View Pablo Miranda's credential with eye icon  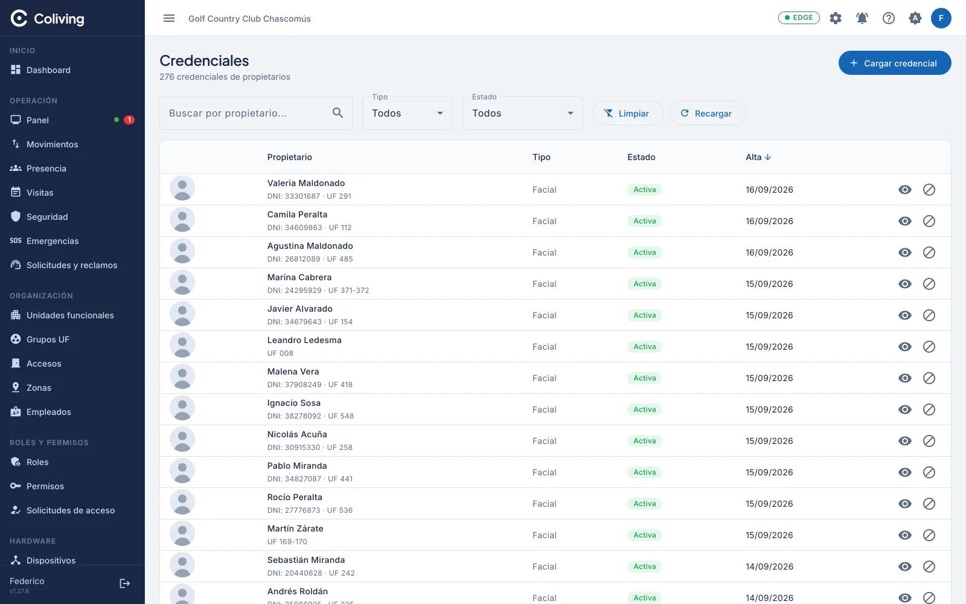click(905, 472)
